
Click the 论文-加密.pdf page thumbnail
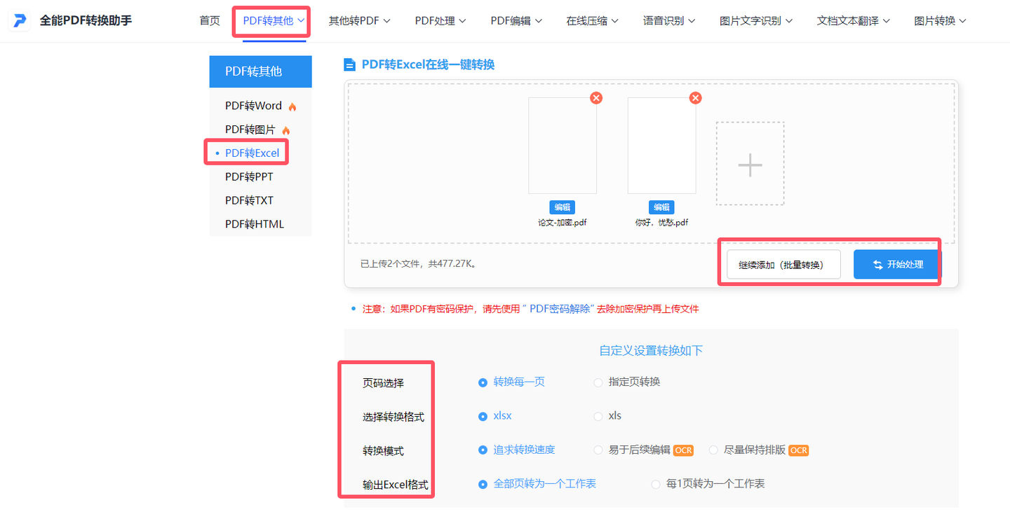point(563,145)
